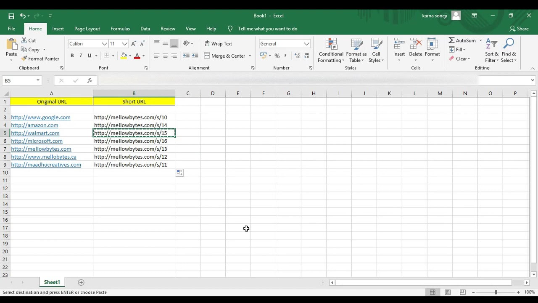Click the Insert Function fx icon

[x=90, y=80]
